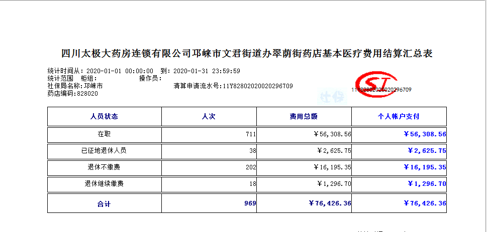Select 退休不缴费 个人帐户支付 value ¥16,195.35

(425, 167)
